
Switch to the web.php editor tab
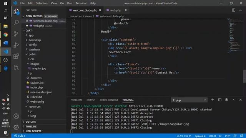coord(116,10)
